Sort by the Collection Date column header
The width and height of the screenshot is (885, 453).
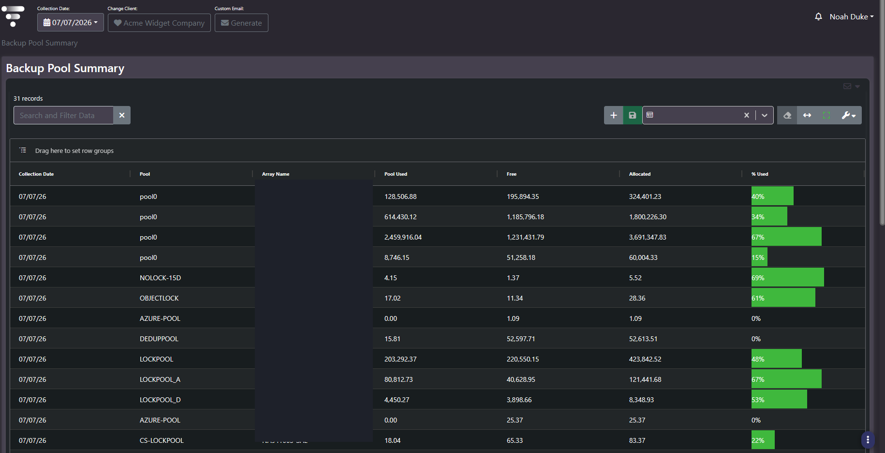coord(36,174)
